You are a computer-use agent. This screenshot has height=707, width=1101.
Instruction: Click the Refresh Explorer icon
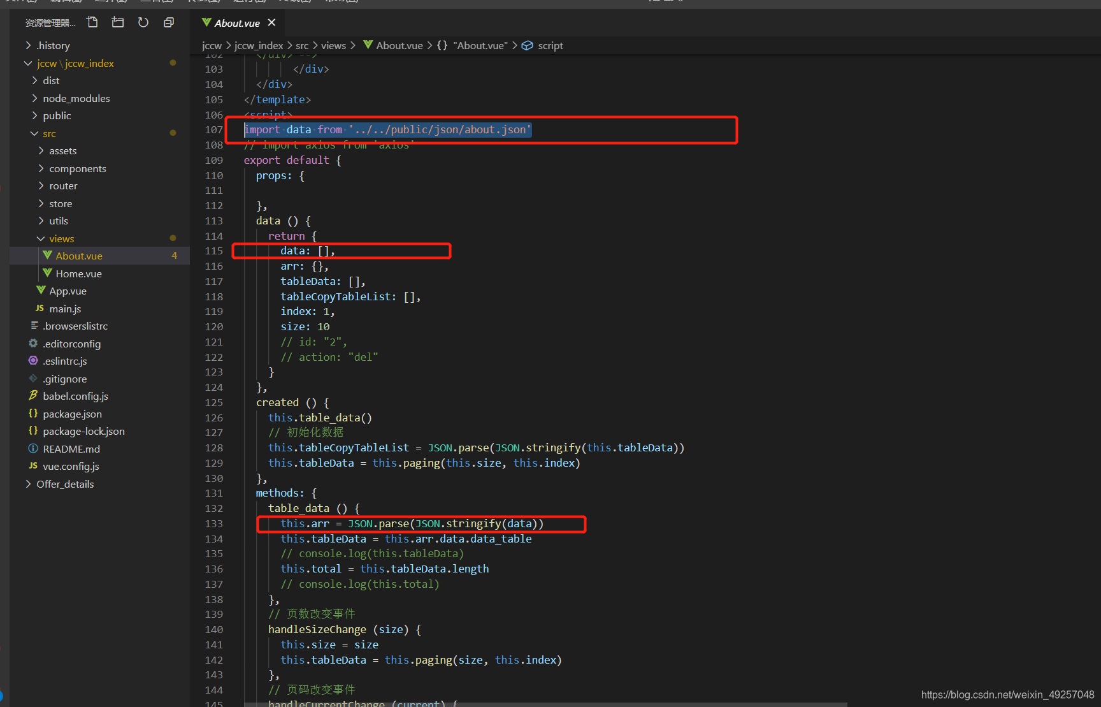pyautogui.click(x=143, y=22)
